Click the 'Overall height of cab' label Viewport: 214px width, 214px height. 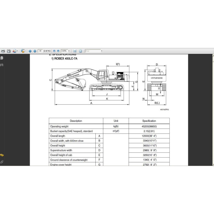(61, 155)
